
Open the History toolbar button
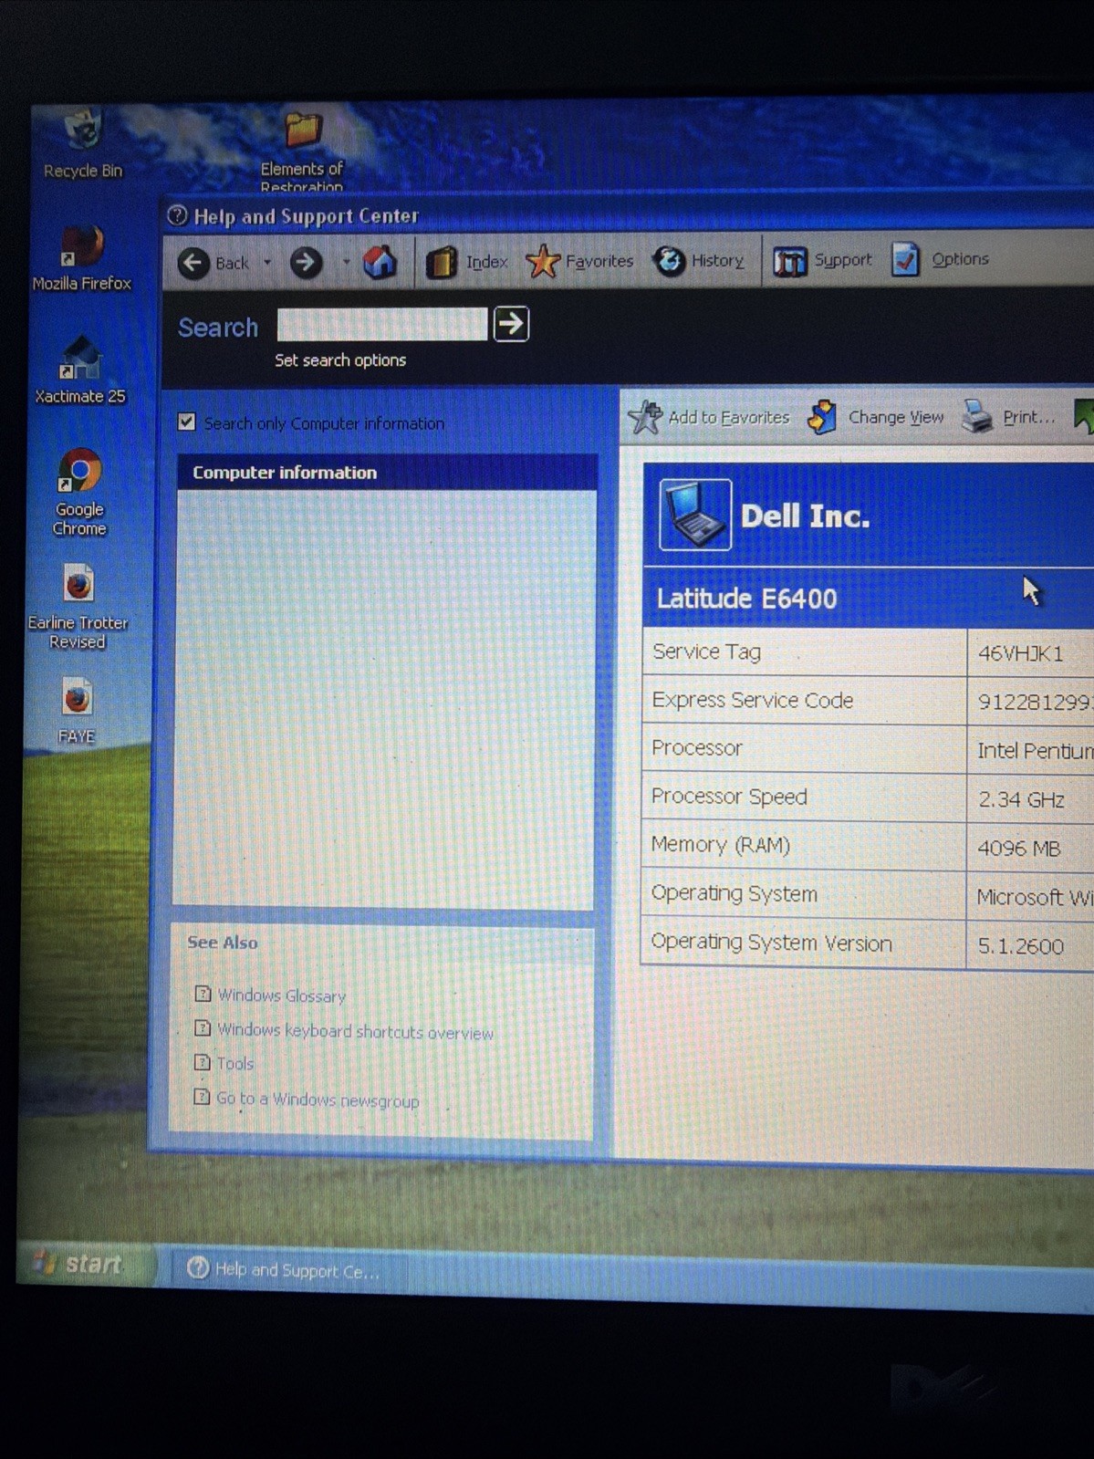point(699,261)
